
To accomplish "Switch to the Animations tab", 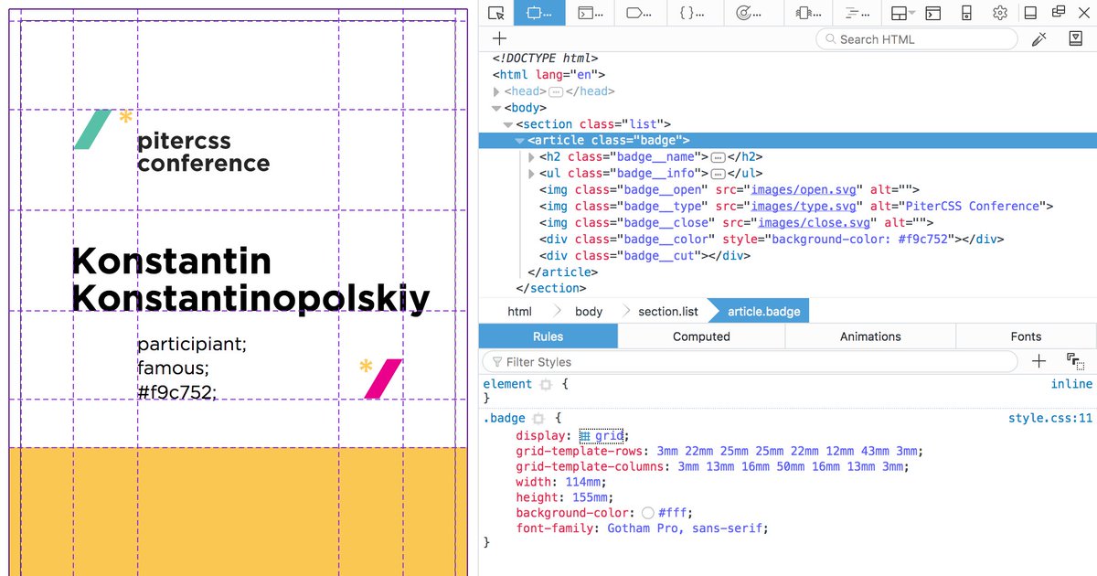I will (870, 336).
